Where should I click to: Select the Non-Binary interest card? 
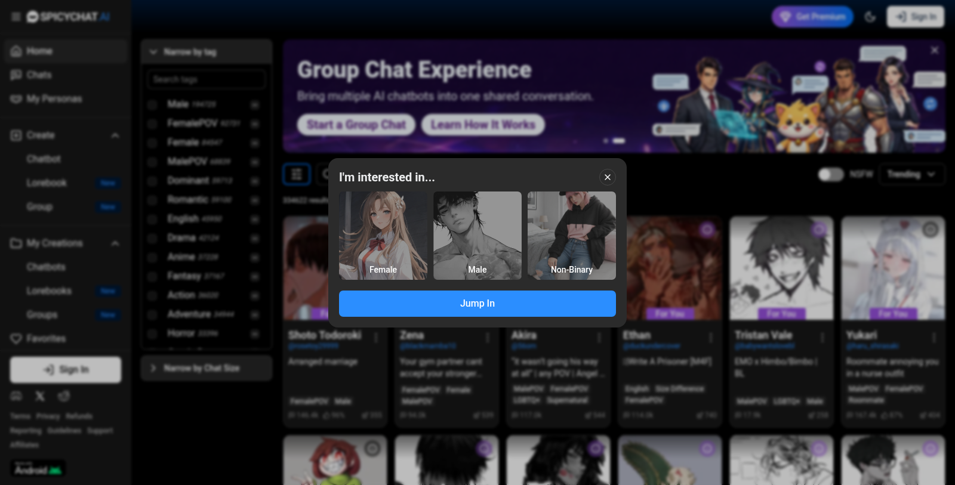572,236
